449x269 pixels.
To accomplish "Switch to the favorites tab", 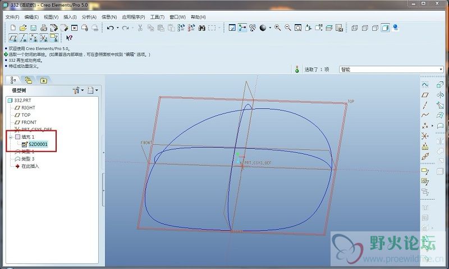I will [x=43, y=80].
